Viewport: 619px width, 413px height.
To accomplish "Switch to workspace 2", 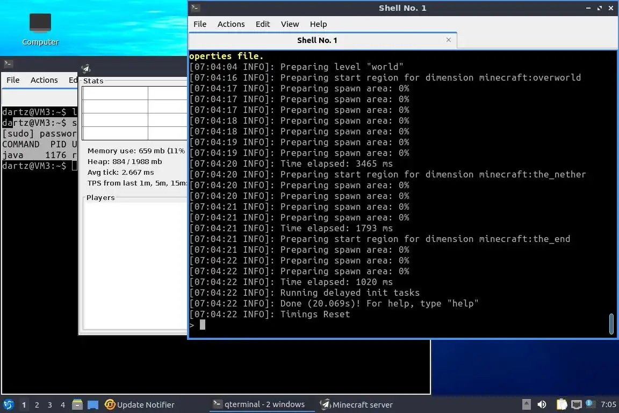I will pyautogui.click(x=37, y=405).
